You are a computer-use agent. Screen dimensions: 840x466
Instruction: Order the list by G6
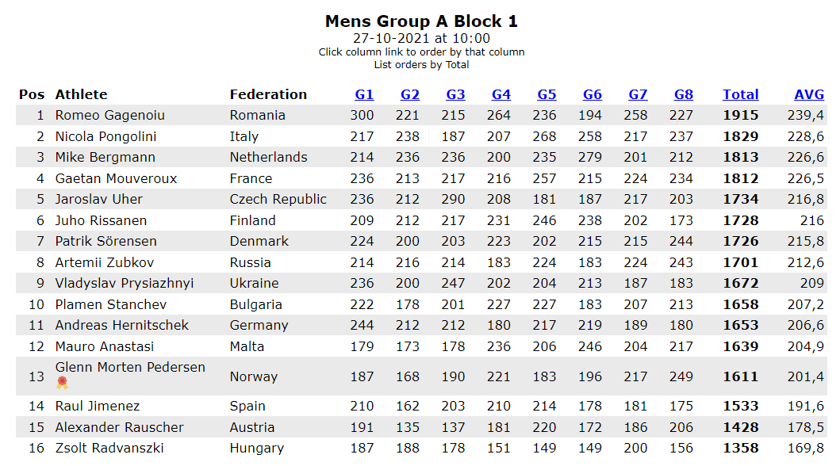tap(593, 94)
